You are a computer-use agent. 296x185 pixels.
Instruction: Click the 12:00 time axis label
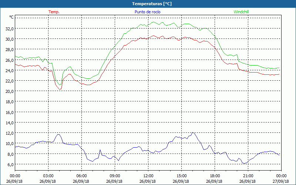point(148,176)
